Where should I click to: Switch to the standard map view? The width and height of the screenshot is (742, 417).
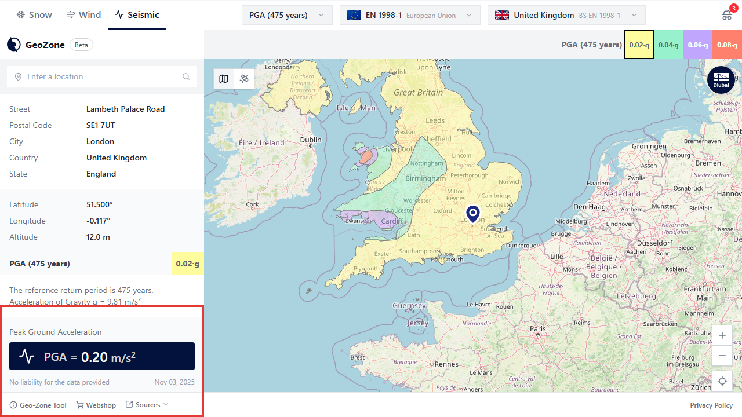tap(224, 79)
